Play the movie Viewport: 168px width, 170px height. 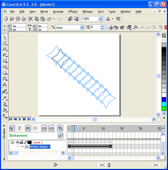coord(20,119)
